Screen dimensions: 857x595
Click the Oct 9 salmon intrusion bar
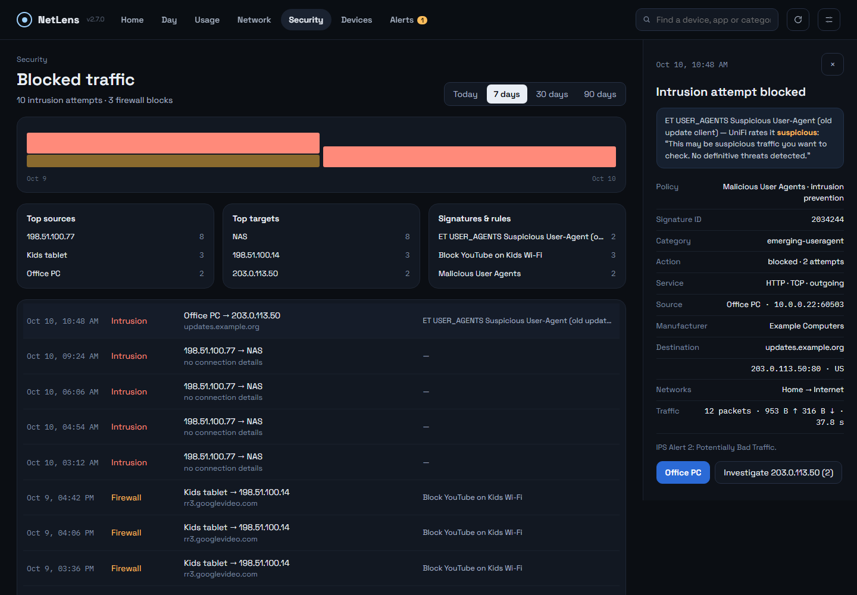pyautogui.click(x=173, y=143)
